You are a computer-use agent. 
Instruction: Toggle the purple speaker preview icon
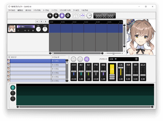[87, 59]
